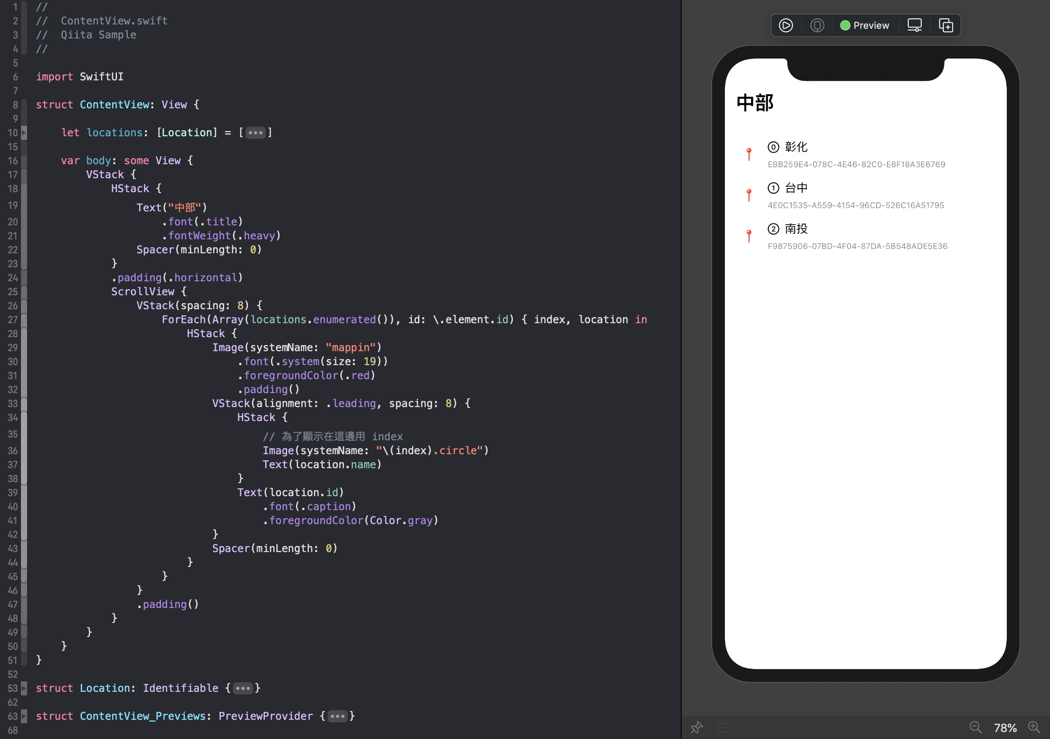Open canvas settings sliders icon
This screenshot has height=739, width=1050.
pyautogui.click(x=722, y=727)
